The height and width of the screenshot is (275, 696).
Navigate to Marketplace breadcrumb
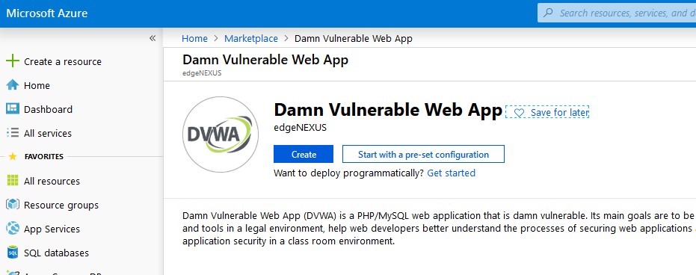pos(250,39)
